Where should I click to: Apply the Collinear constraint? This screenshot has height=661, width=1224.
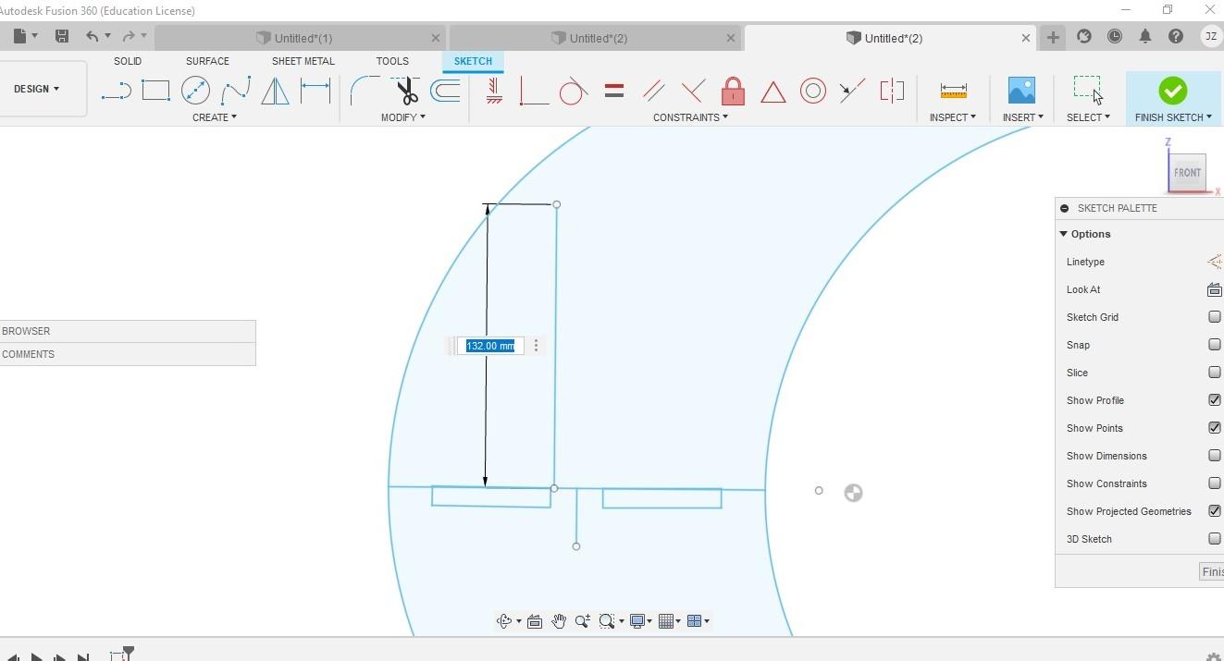click(852, 91)
